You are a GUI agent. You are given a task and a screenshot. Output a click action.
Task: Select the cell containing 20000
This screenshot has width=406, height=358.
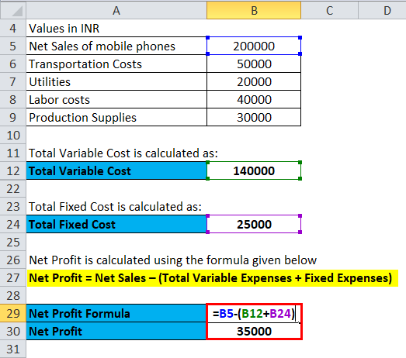tap(254, 81)
